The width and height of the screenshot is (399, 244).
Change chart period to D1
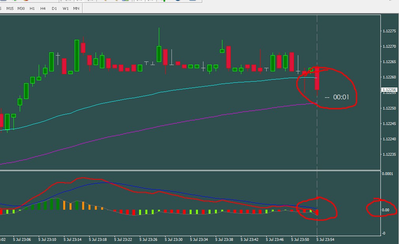[x=54, y=8]
